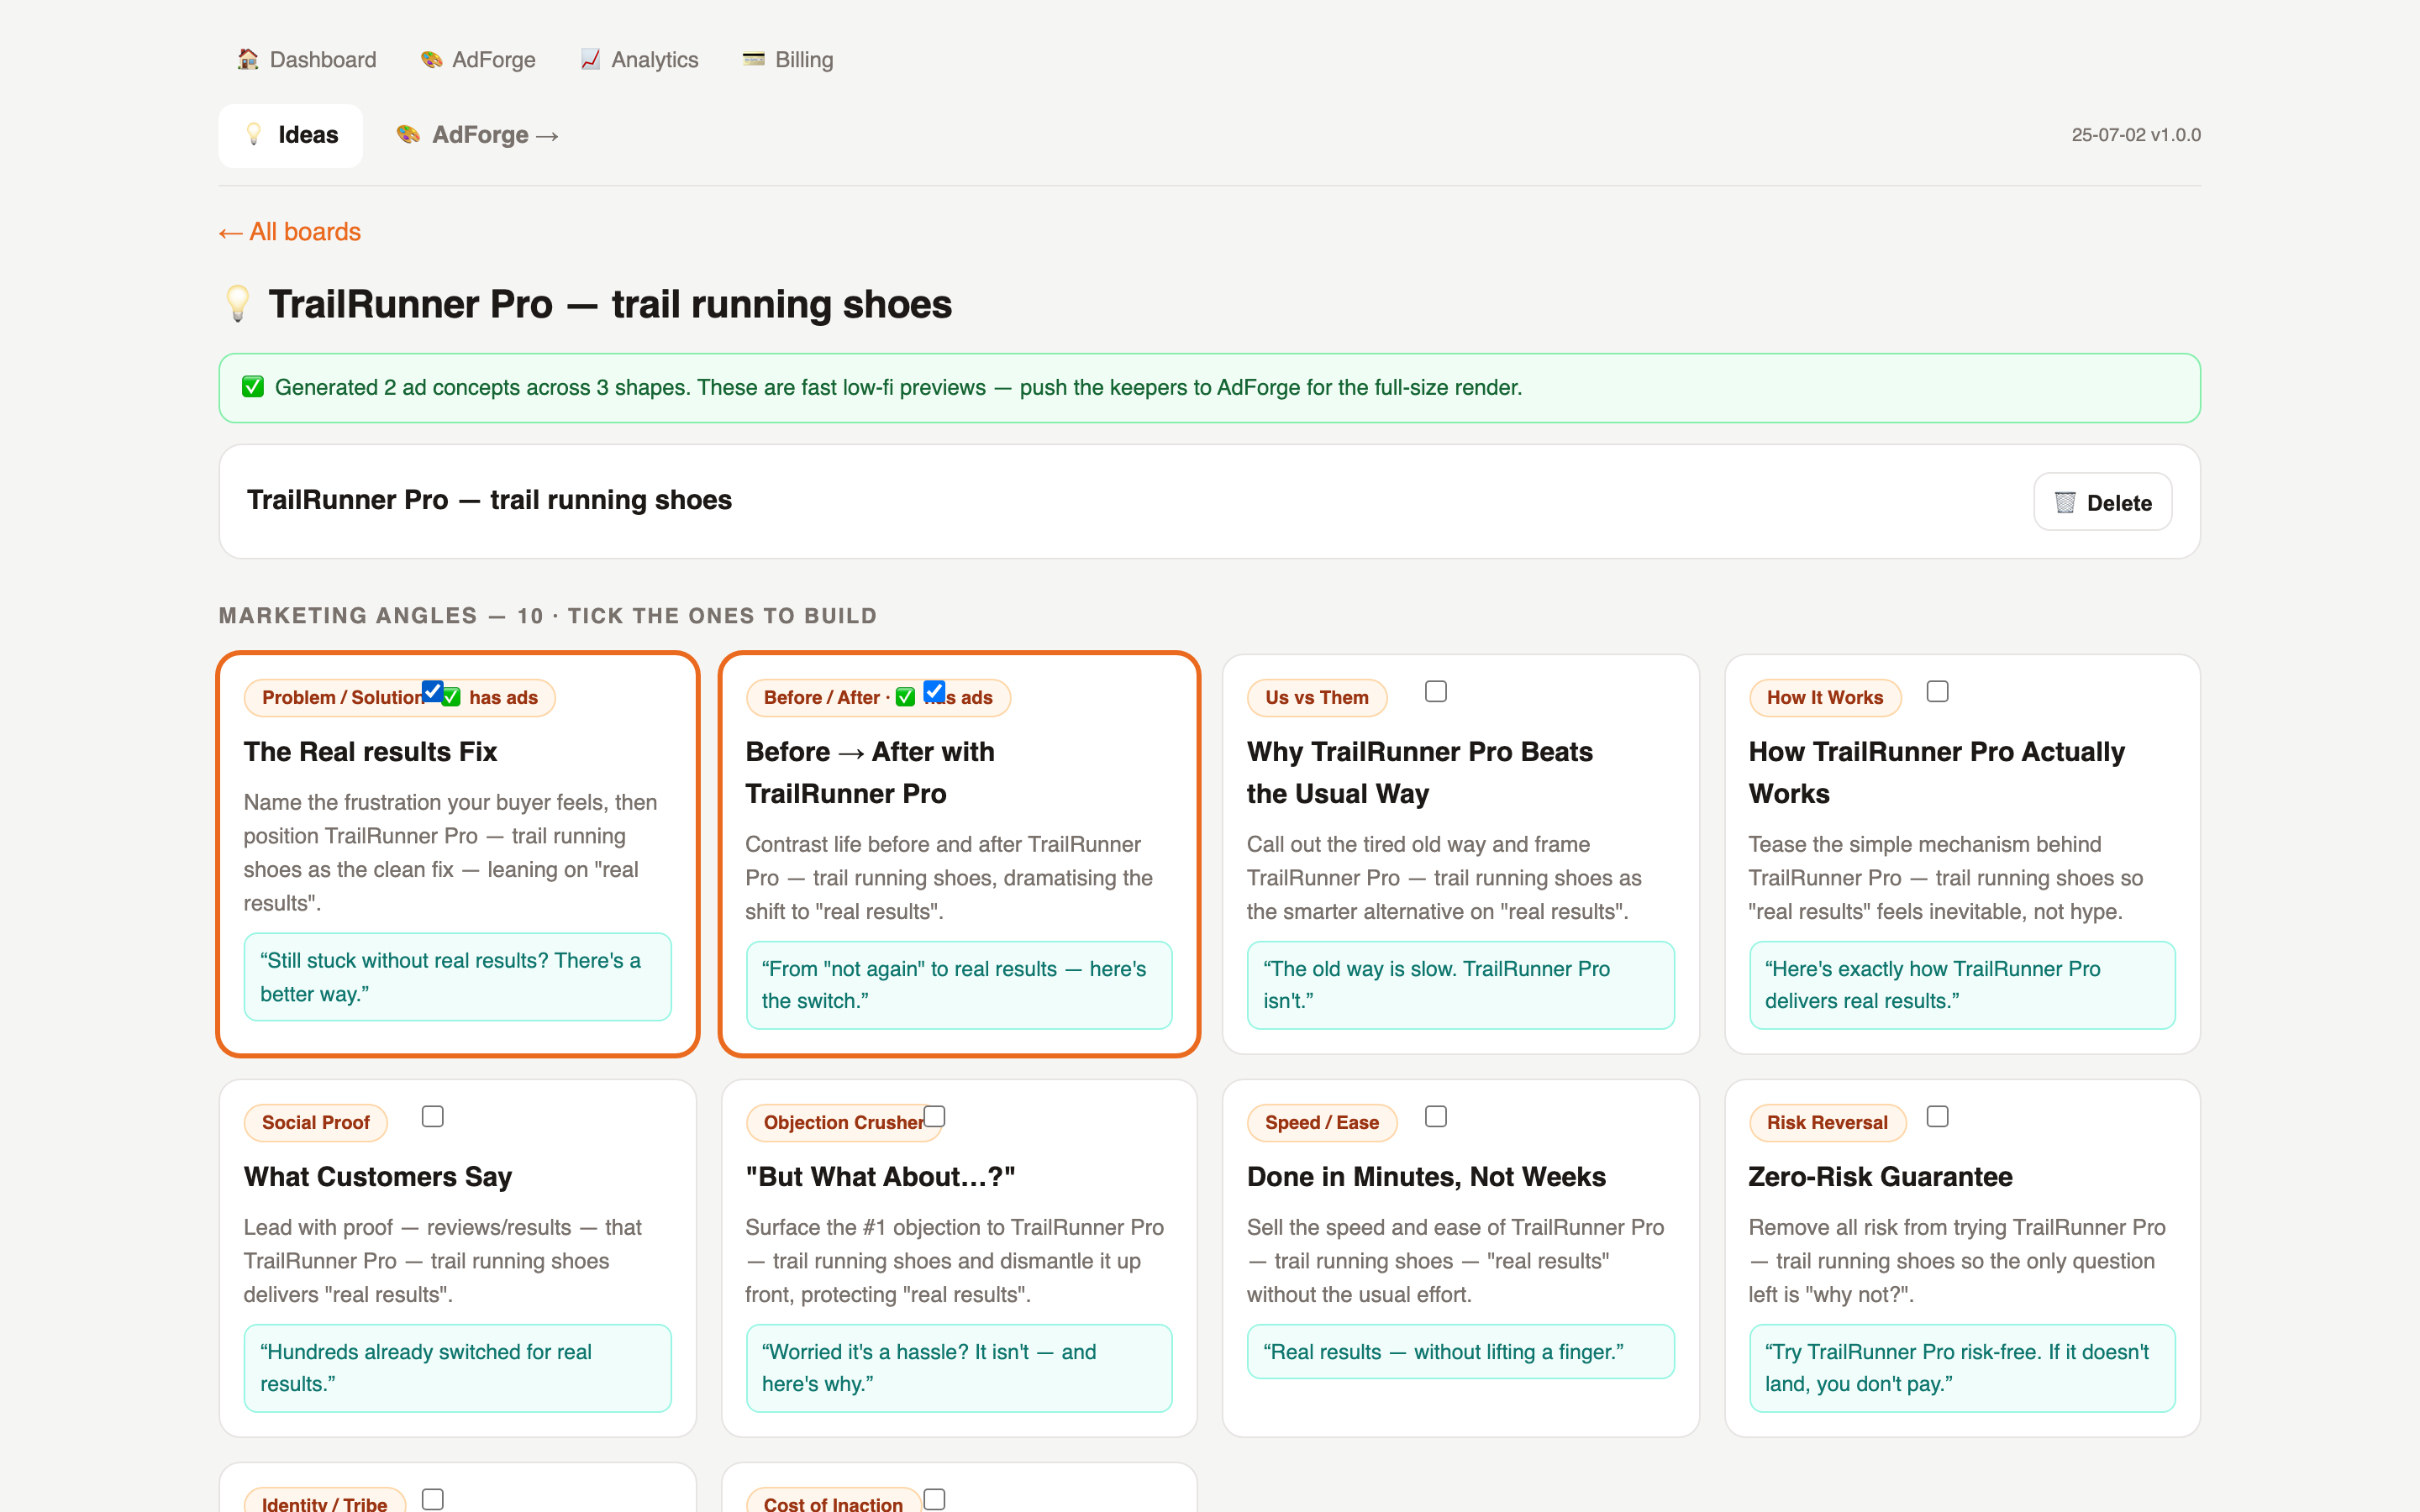Click the AdForge palette icon in top nav

pyautogui.click(x=431, y=59)
